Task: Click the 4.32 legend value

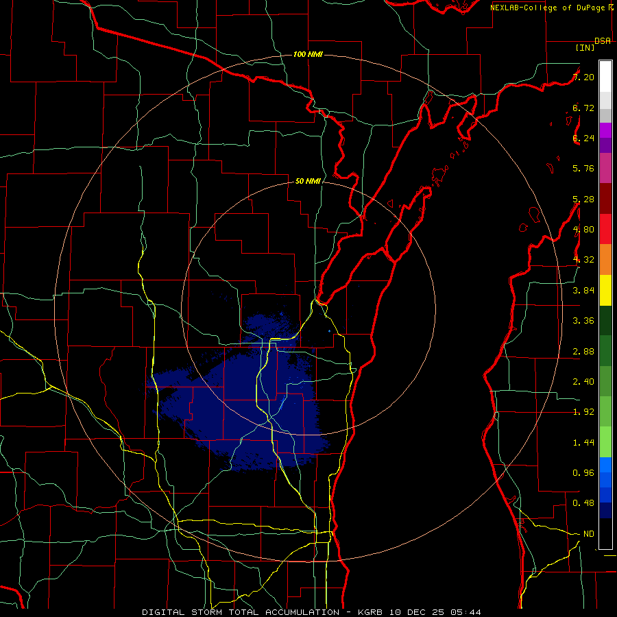Action: click(583, 260)
